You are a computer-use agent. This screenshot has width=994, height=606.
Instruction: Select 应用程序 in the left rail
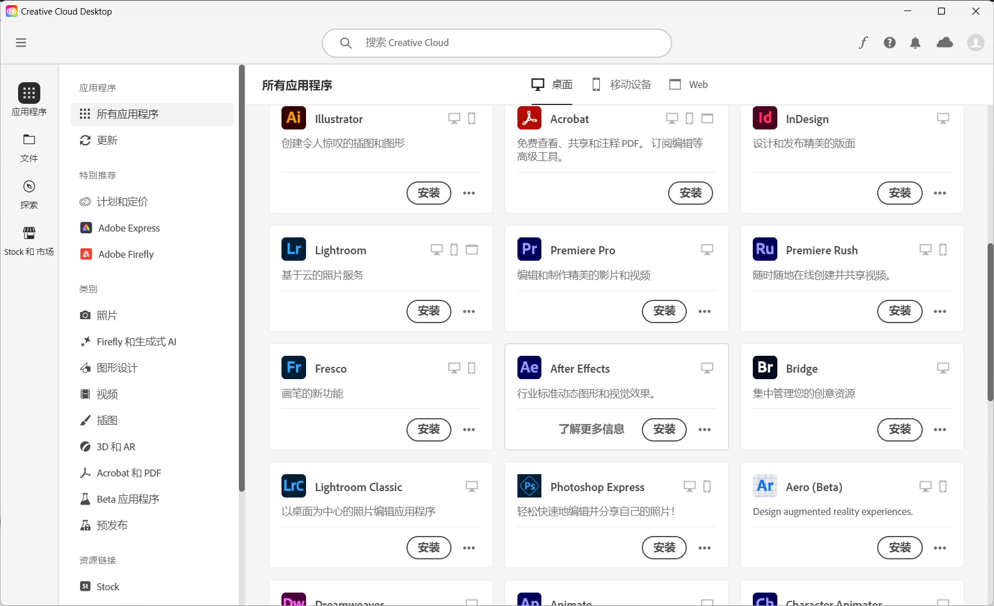tap(29, 100)
